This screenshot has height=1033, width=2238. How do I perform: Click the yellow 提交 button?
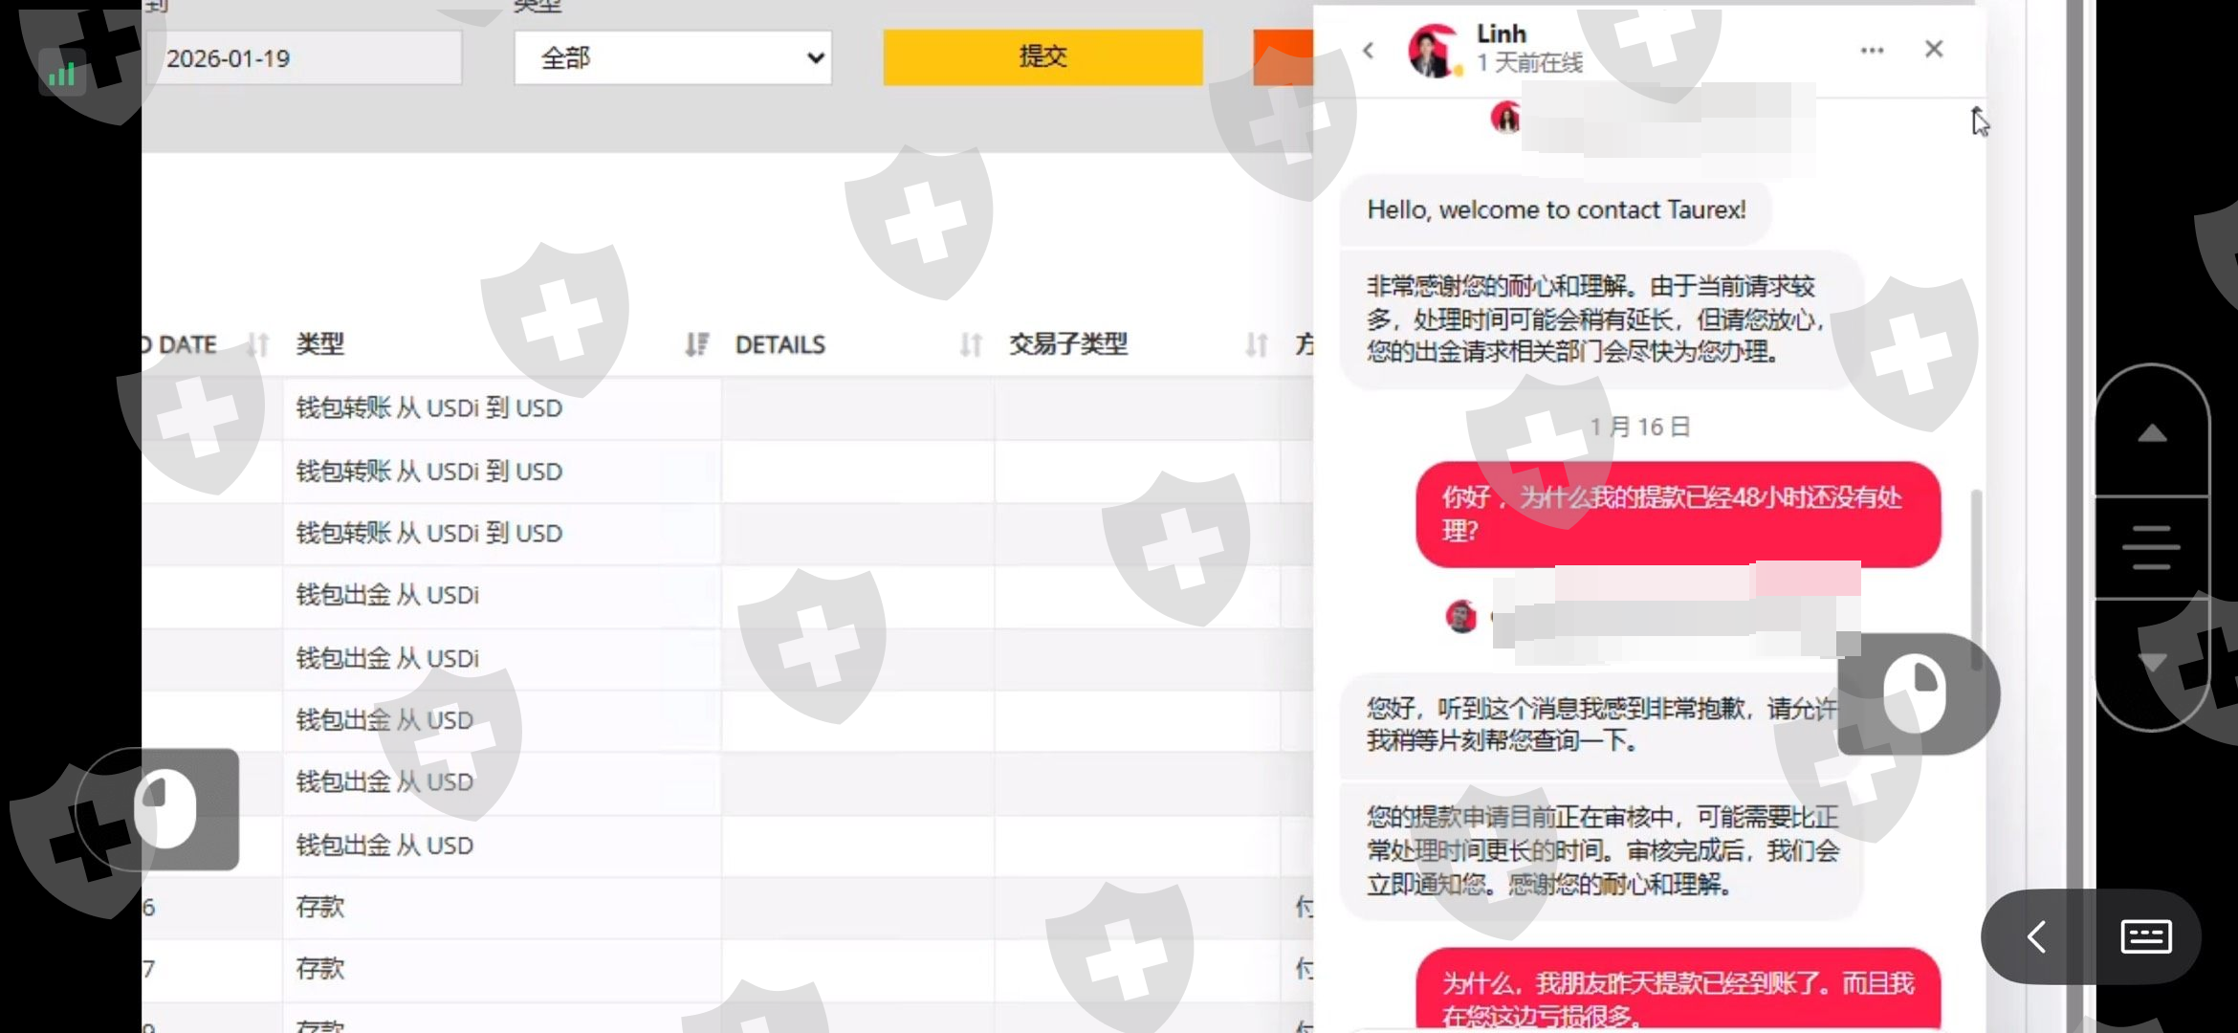(1042, 57)
